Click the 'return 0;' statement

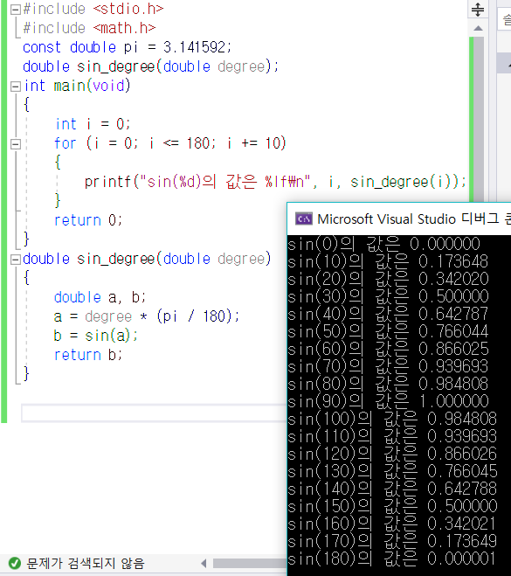click(88, 220)
